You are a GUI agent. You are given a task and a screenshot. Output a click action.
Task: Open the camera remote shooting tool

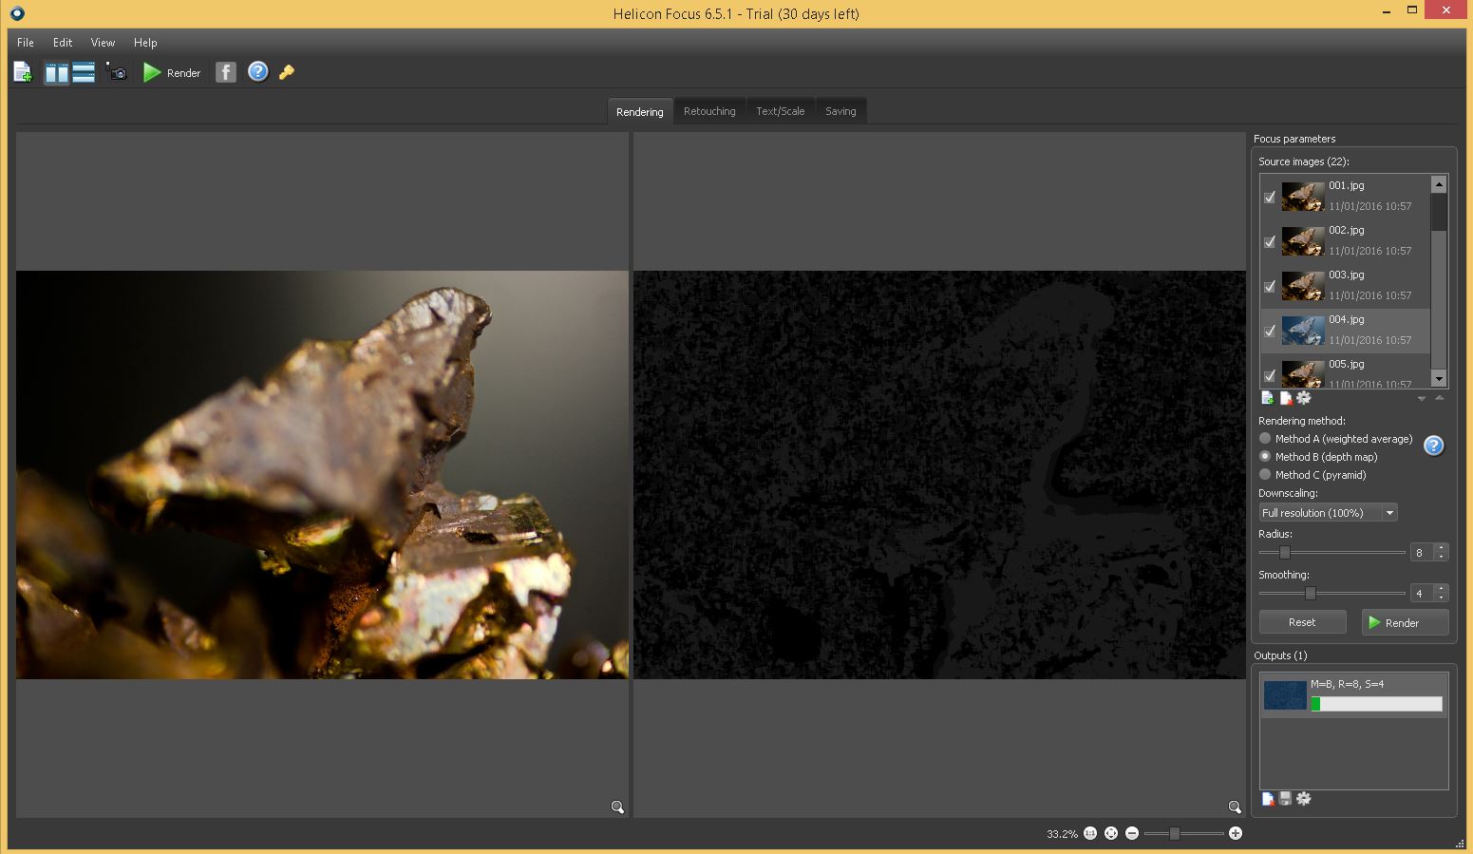[x=117, y=72]
